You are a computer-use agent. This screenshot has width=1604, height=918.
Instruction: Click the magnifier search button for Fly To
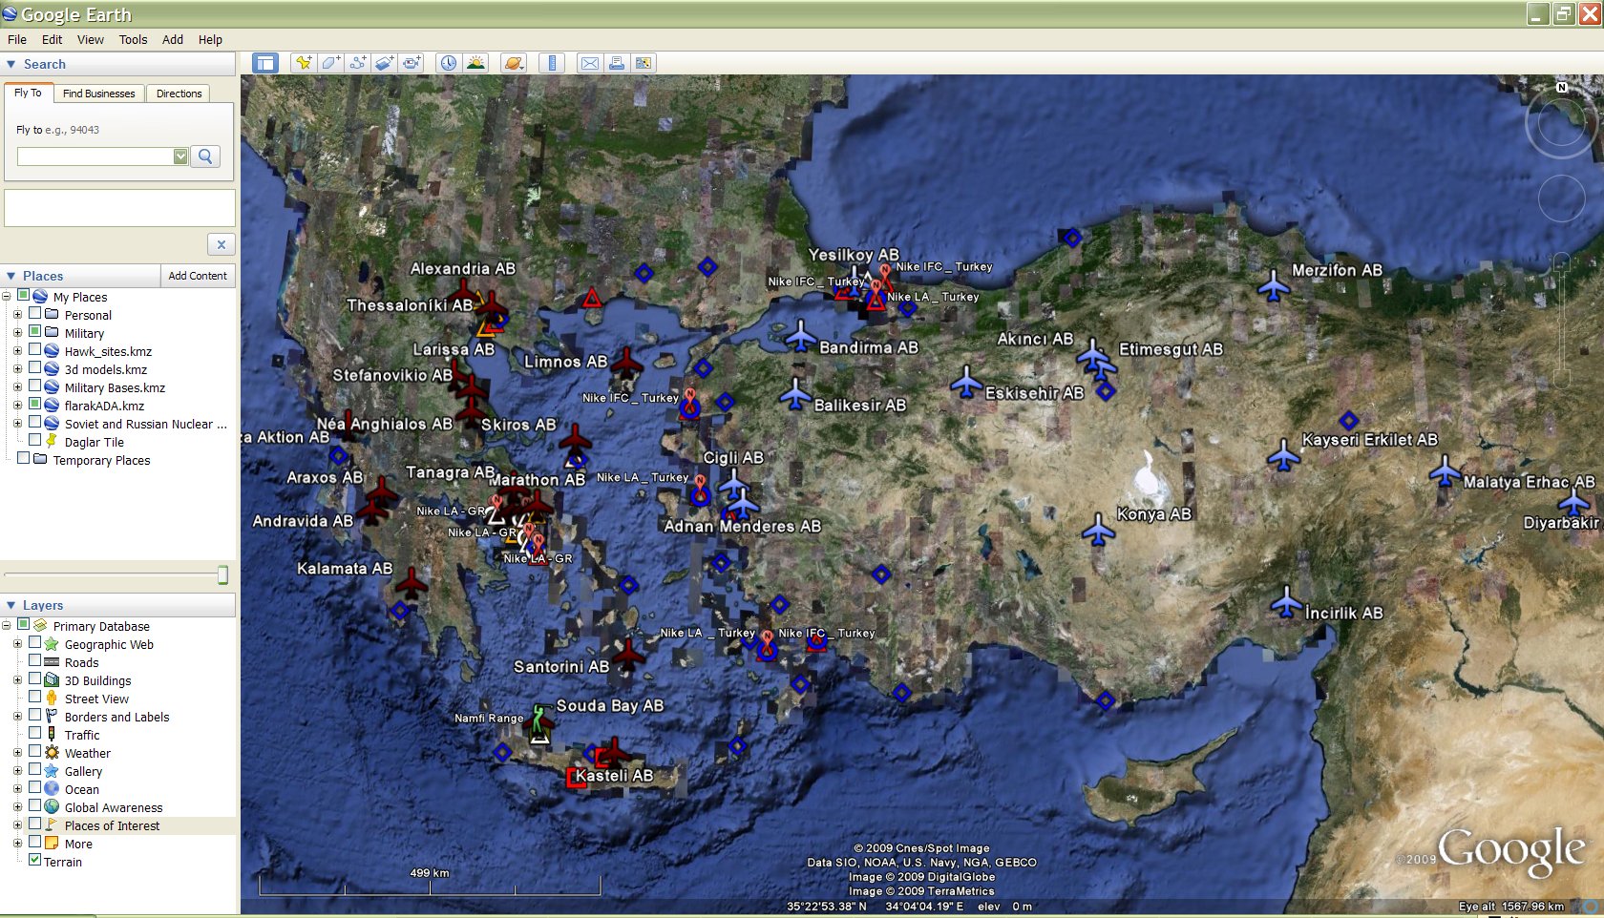(205, 156)
